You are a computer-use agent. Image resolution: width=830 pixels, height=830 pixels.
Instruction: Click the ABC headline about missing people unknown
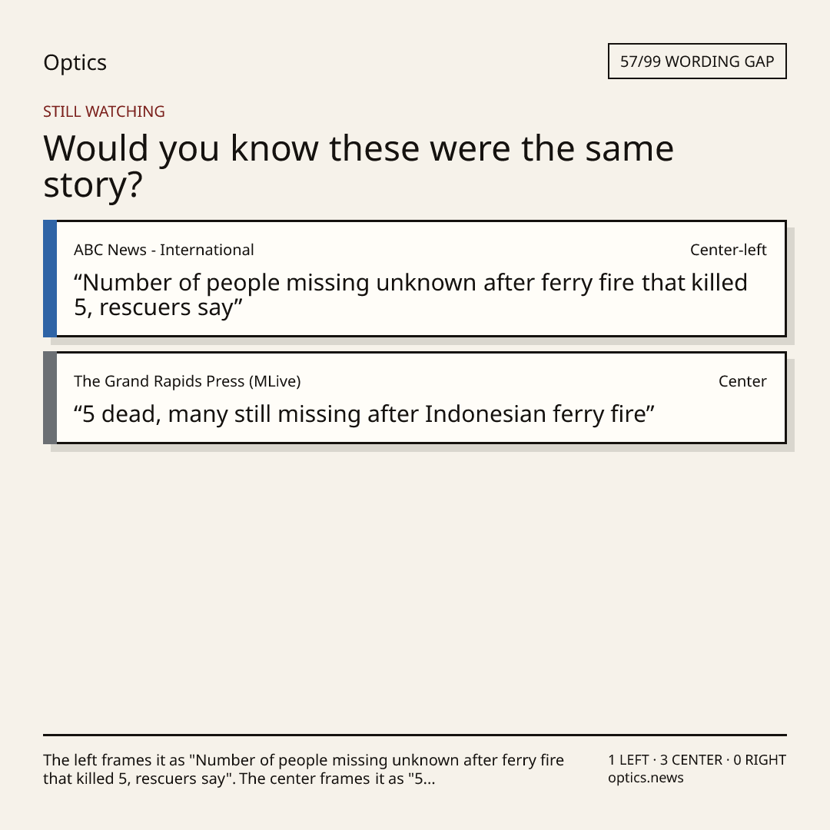pyautogui.click(x=410, y=295)
